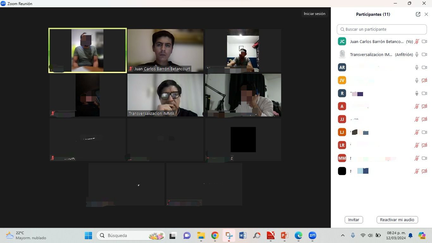The image size is (432, 243).
Task: Open Google Chrome from the taskbar
Action: pyautogui.click(x=215, y=235)
